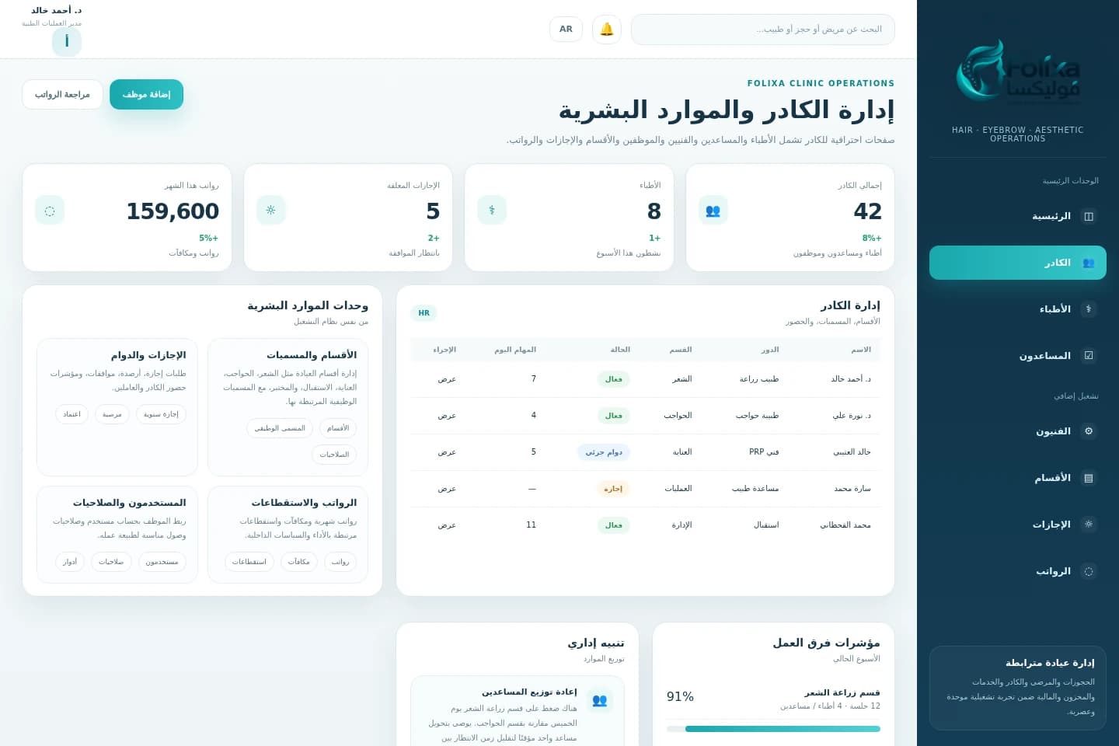Image resolution: width=1119 pixels, height=746 pixels.
Task: Click دوام جزئي status in خالد العتيبي row
Action: (604, 452)
